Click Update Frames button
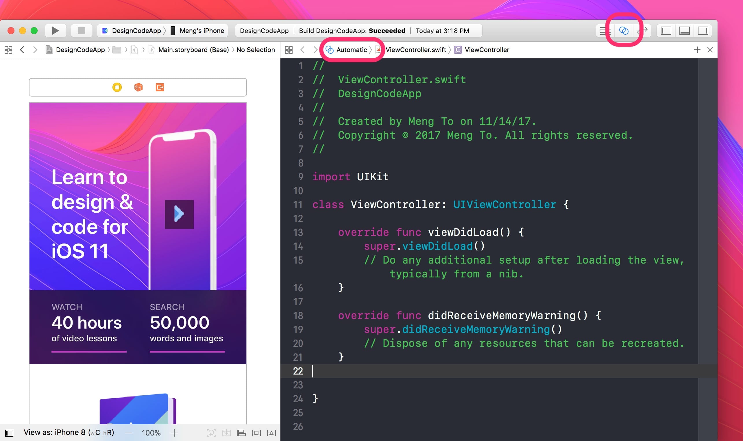 pos(211,433)
